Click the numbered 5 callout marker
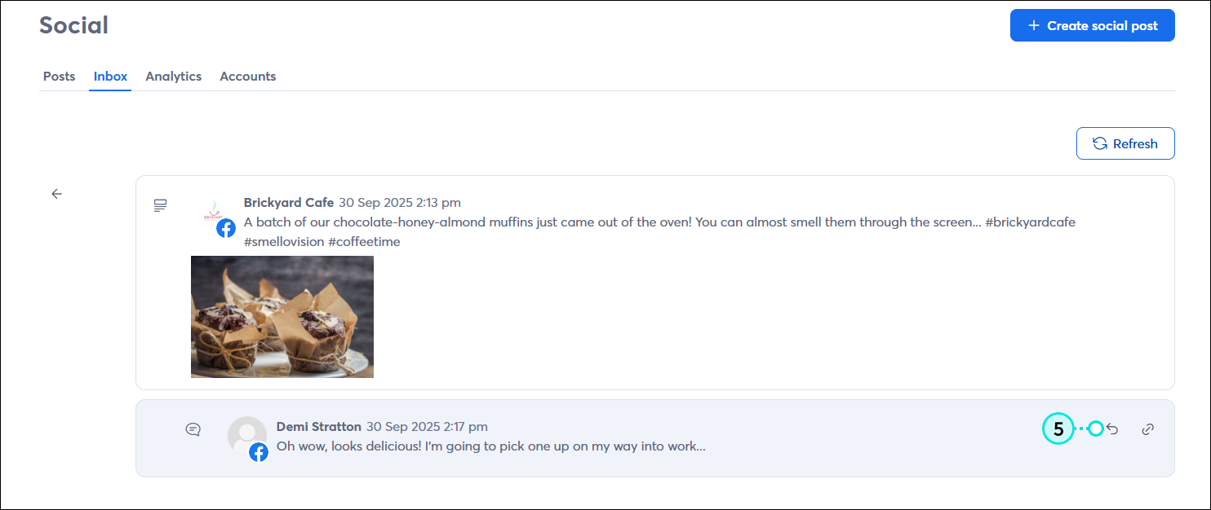 (x=1058, y=429)
